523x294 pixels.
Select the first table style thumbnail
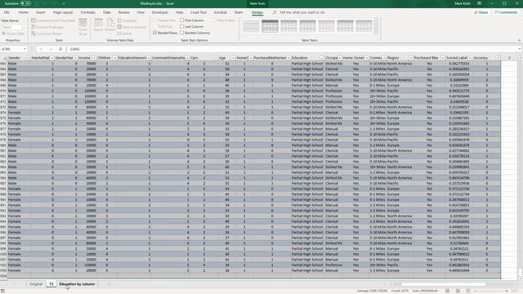tap(251, 26)
